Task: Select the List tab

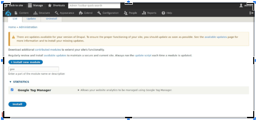Action: point(15,19)
